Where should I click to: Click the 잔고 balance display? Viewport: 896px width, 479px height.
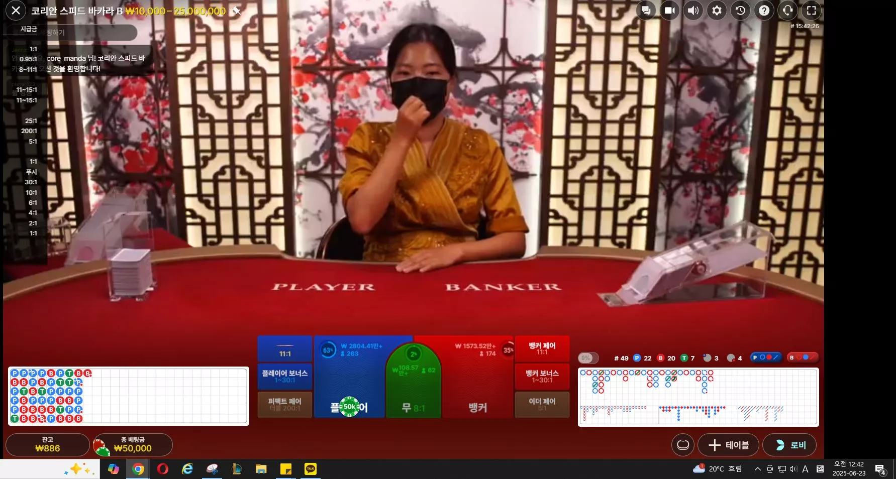[x=48, y=445]
